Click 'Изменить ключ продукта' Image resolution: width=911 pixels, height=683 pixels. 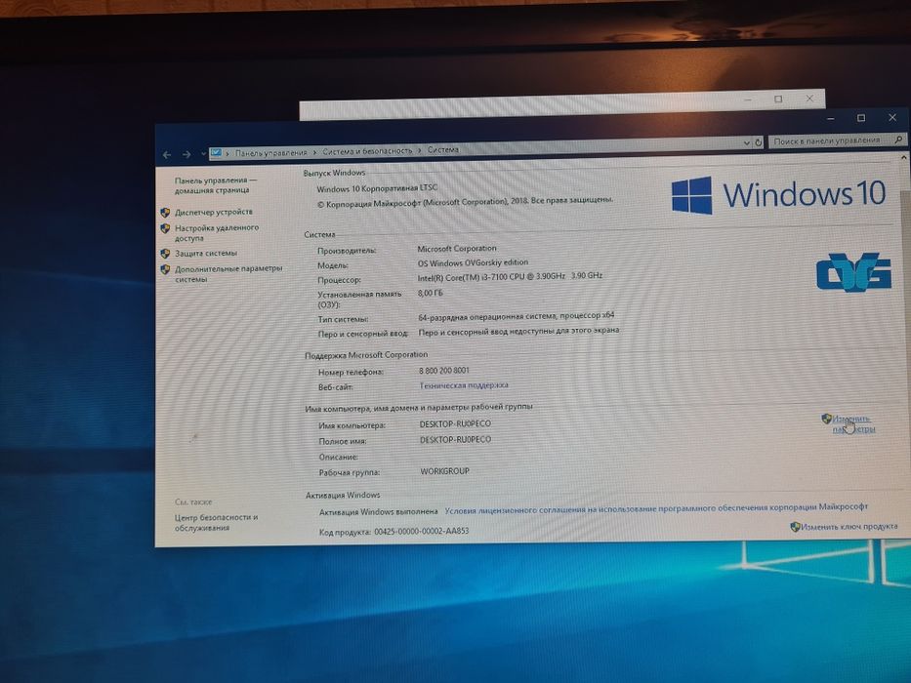(849, 526)
